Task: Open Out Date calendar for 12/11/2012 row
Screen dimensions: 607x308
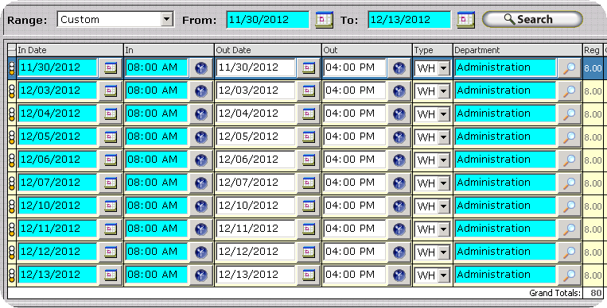Action: (x=309, y=229)
